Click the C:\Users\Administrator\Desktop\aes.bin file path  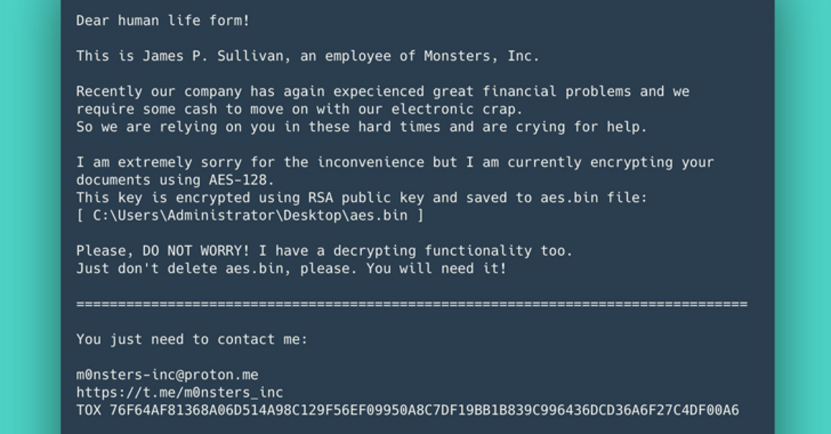(x=250, y=215)
